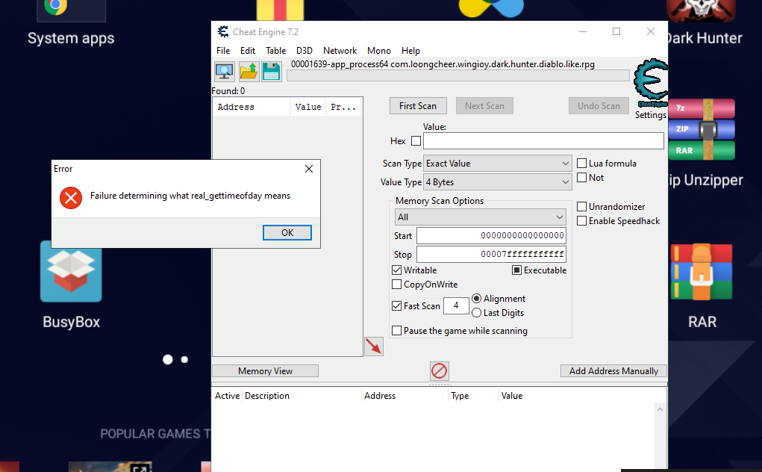Image resolution: width=762 pixels, height=472 pixels.
Task: Click the address table scrollbar up arrow
Action: (660, 409)
